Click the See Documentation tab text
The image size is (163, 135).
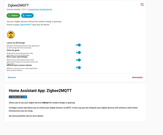click(x=26, y=116)
